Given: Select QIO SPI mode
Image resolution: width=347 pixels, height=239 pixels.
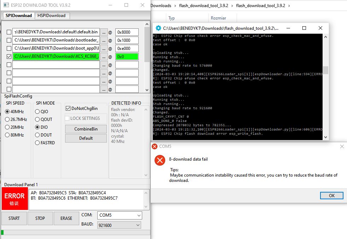Looking at the screenshot, I should point(37,112).
